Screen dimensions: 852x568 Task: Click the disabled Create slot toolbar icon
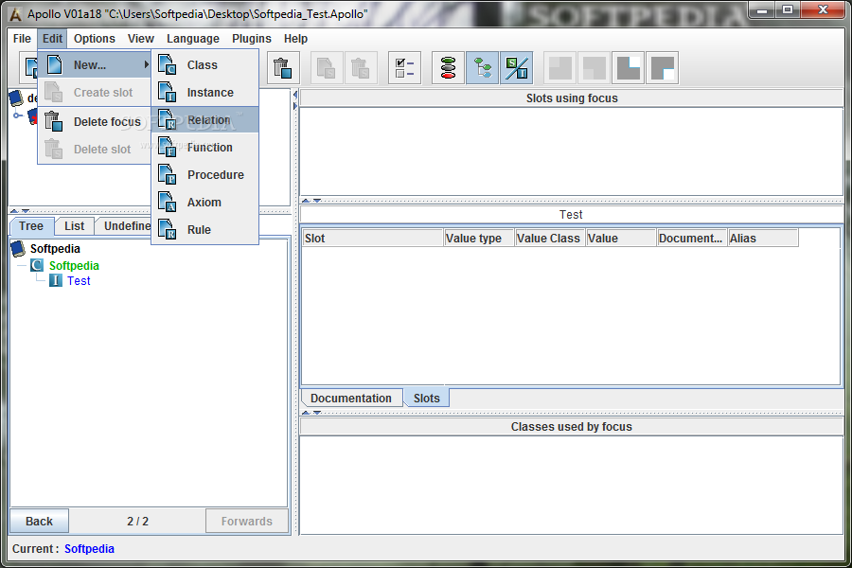tap(326, 68)
